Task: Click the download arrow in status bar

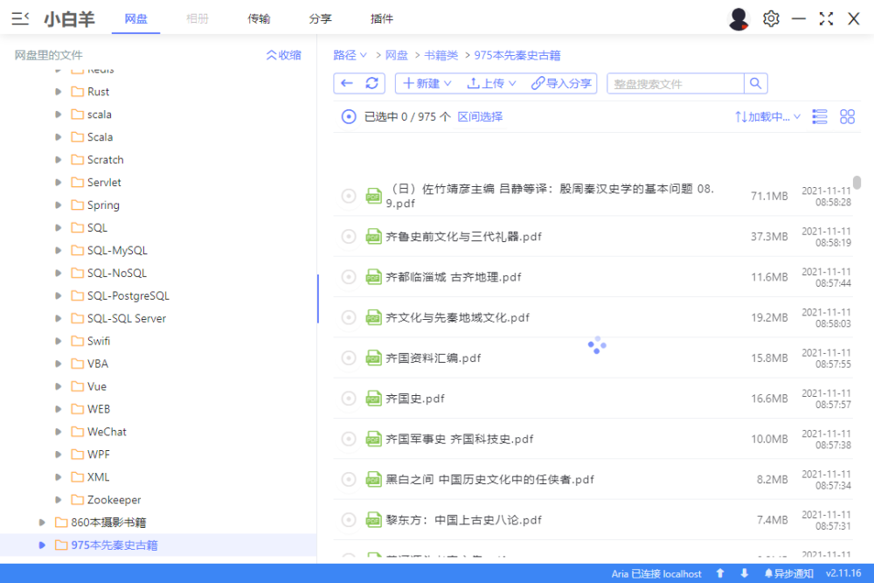Action: point(744,573)
